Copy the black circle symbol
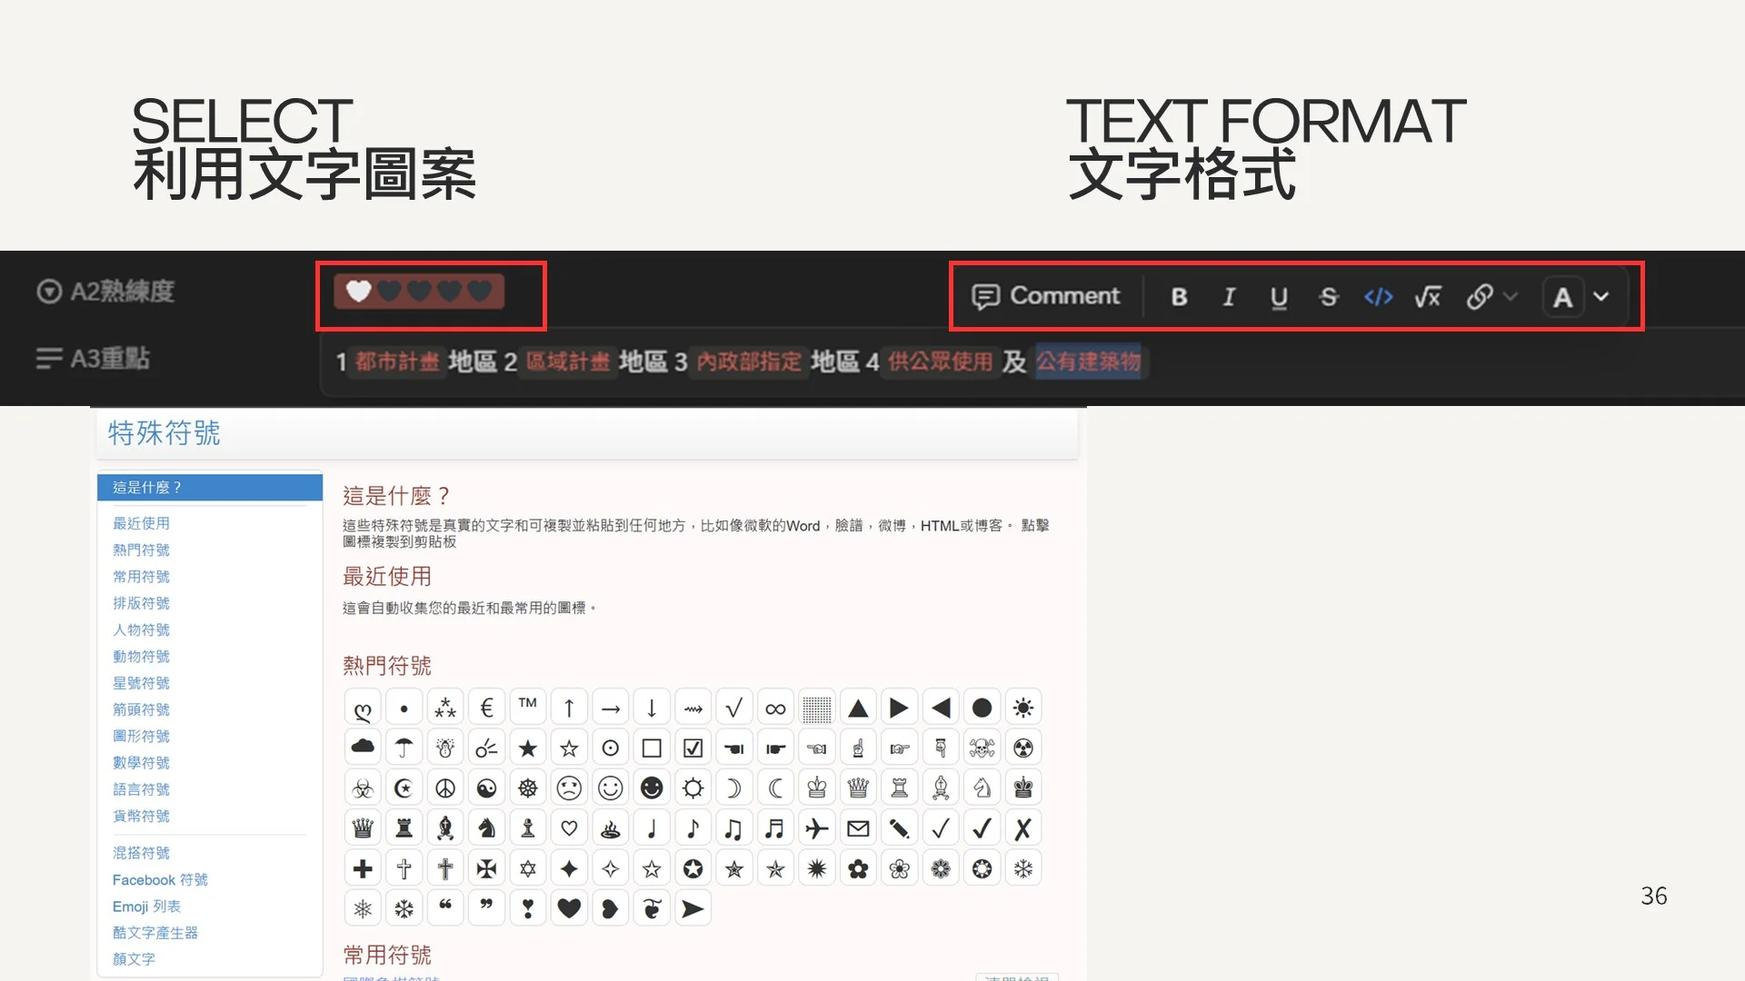This screenshot has height=981, width=1745. (982, 708)
